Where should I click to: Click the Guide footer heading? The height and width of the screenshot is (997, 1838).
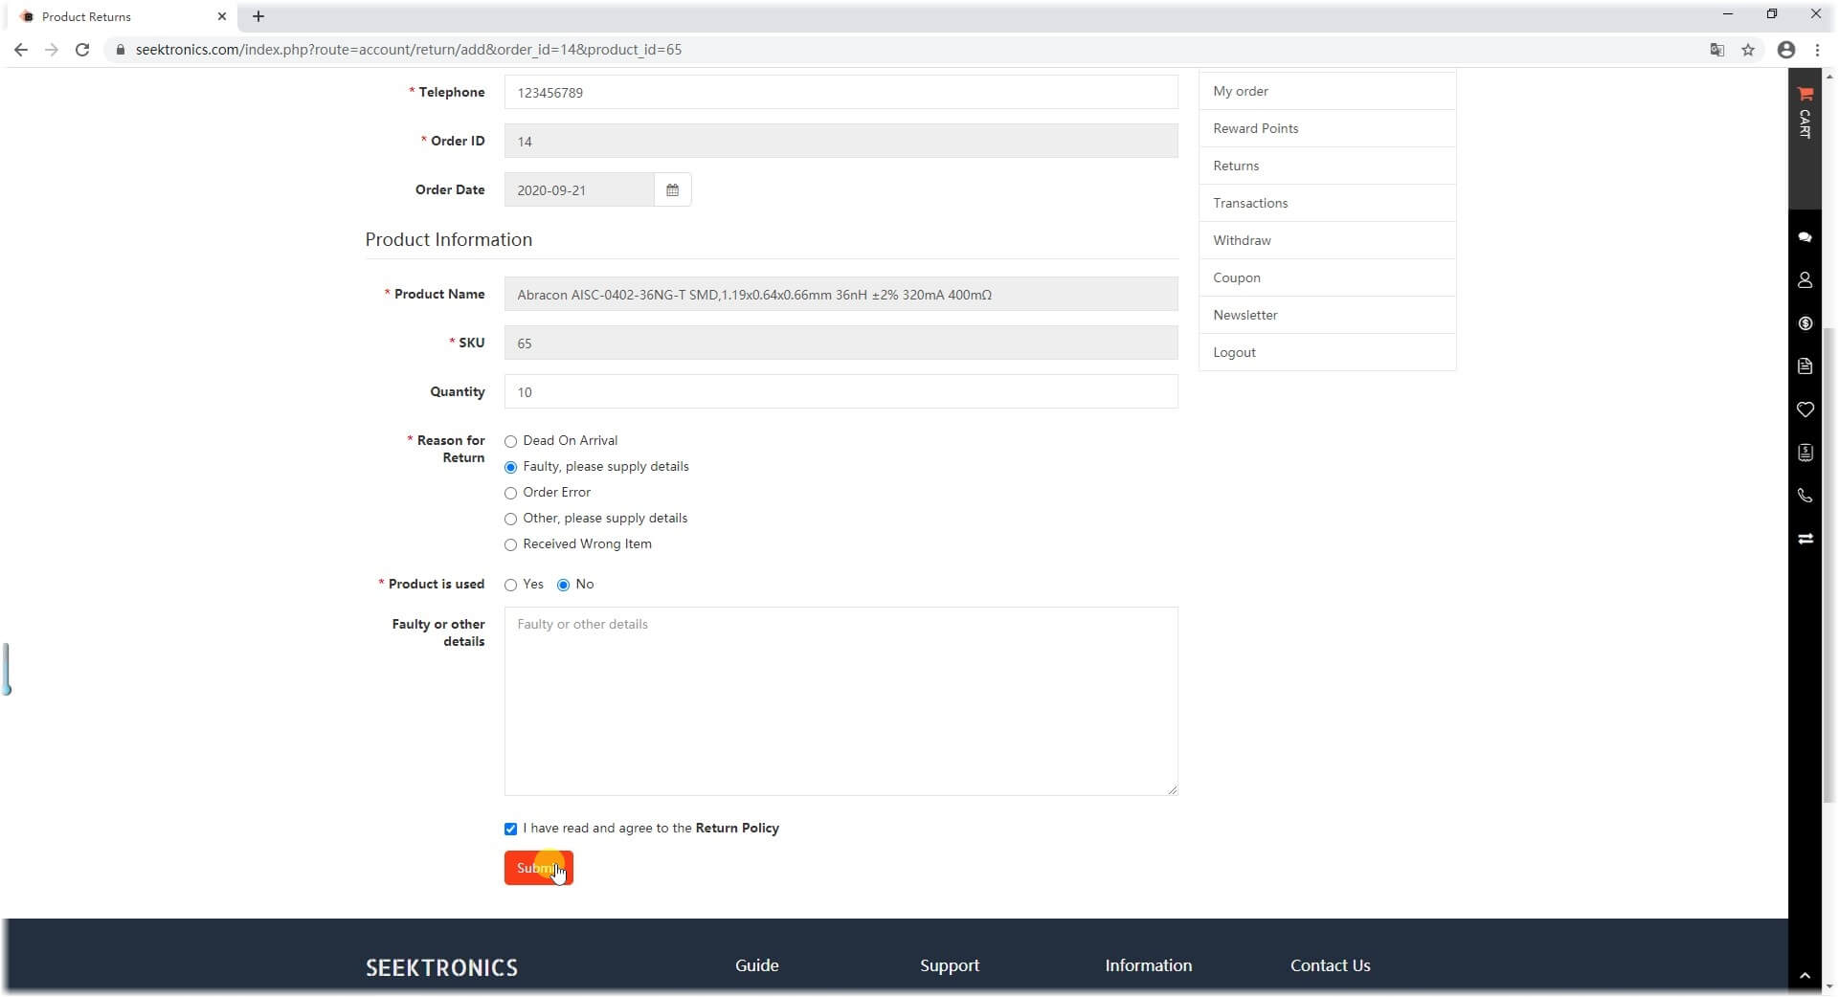pyautogui.click(x=756, y=965)
